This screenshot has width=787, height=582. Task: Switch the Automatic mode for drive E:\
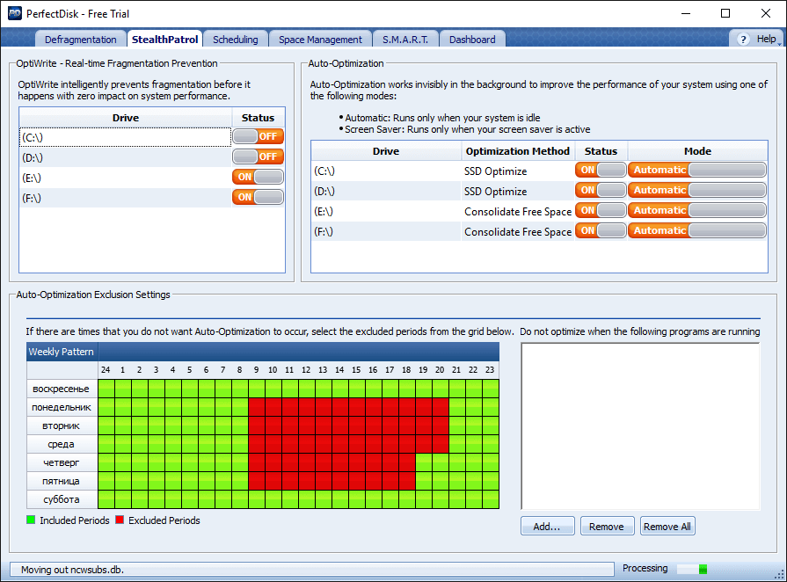[697, 210]
